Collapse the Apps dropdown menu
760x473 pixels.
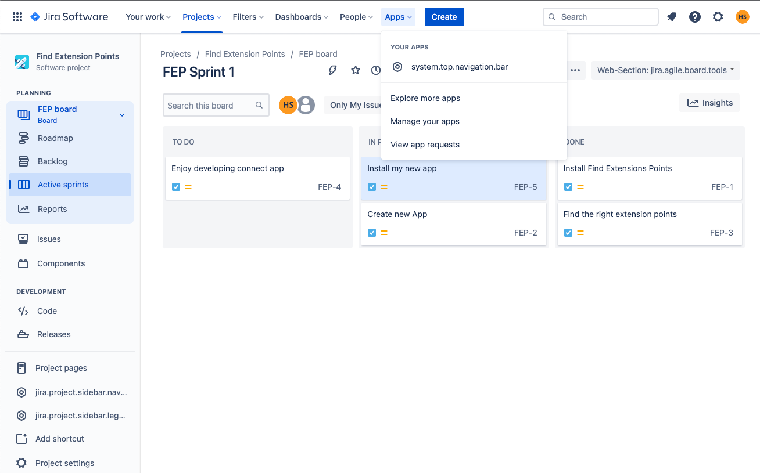pyautogui.click(x=399, y=17)
